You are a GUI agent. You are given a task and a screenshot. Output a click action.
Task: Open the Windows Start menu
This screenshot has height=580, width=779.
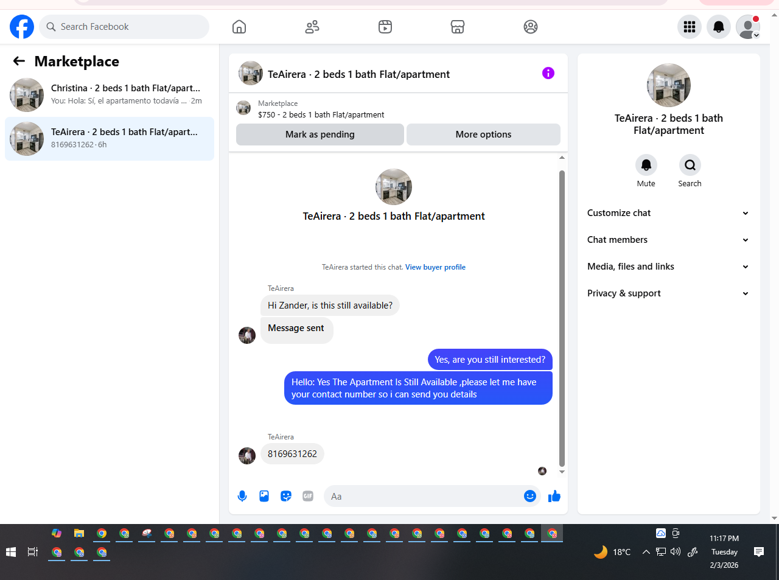tap(11, 552)
